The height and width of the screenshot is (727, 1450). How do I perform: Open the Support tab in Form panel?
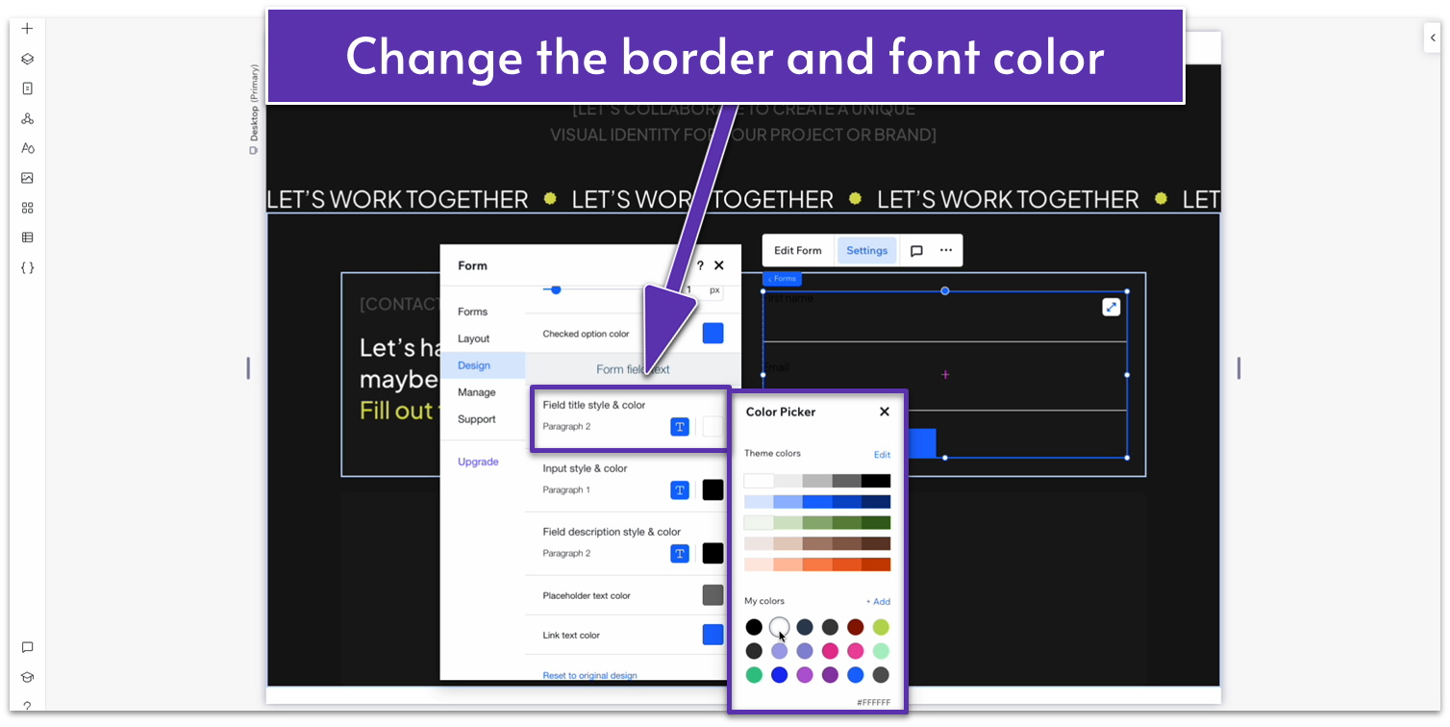point(476,419)
